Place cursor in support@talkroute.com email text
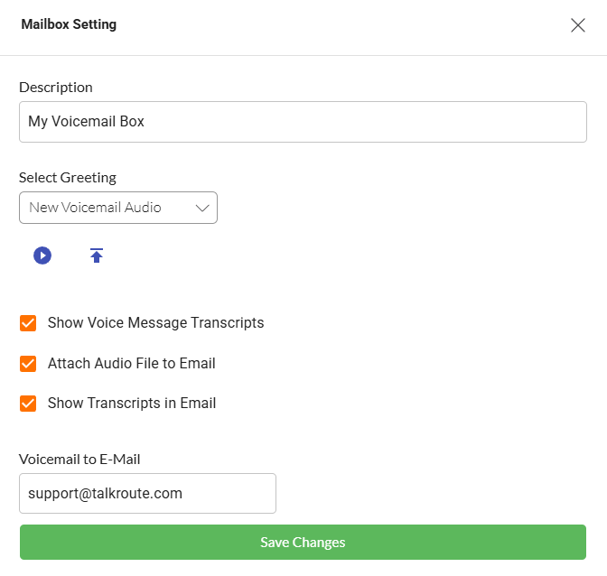Viewport: 607px width, 576px height. coord(105,494)
